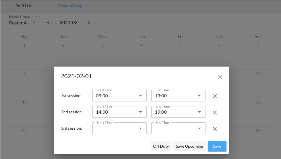Go to next month arrow

(89, 22)
